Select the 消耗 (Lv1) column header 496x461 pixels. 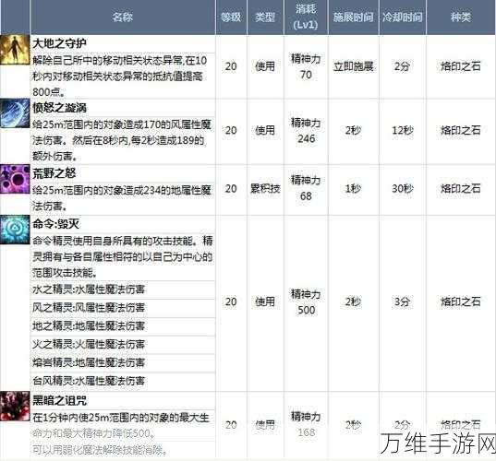[x=306, y=17]
